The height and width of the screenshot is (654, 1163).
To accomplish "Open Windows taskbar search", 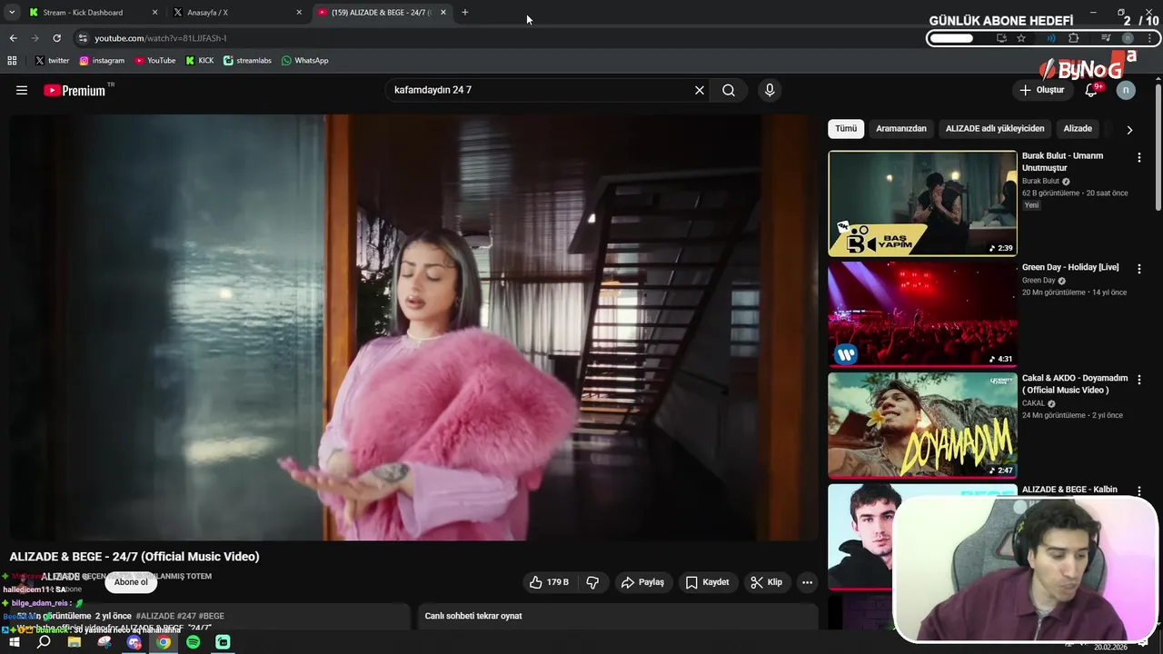I will click(x=44, y=642).
